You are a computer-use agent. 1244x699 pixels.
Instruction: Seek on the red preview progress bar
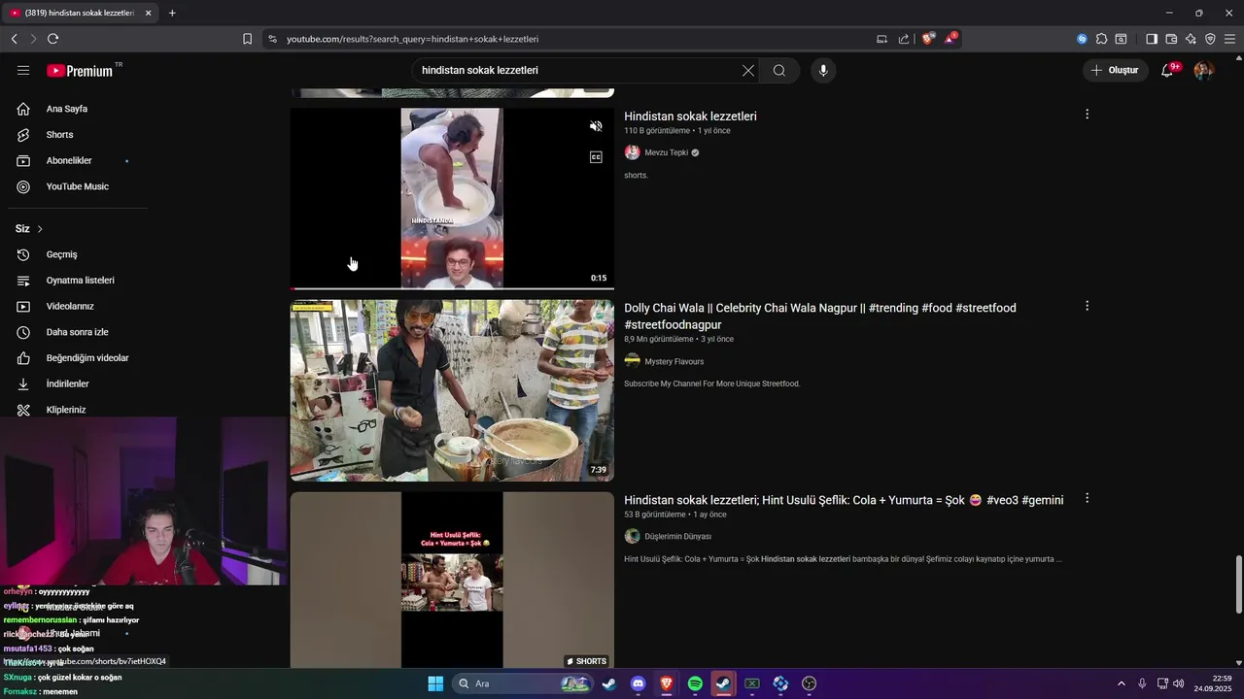pos(452,288)
